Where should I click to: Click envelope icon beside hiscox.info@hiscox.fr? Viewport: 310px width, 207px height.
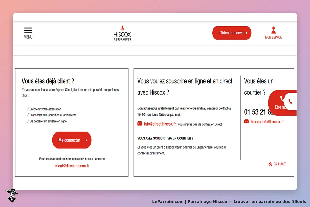click(x=246, y=121)
